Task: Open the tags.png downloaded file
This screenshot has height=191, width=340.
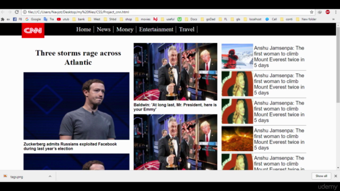Action: pyautogui.click(x=16, y=177)
